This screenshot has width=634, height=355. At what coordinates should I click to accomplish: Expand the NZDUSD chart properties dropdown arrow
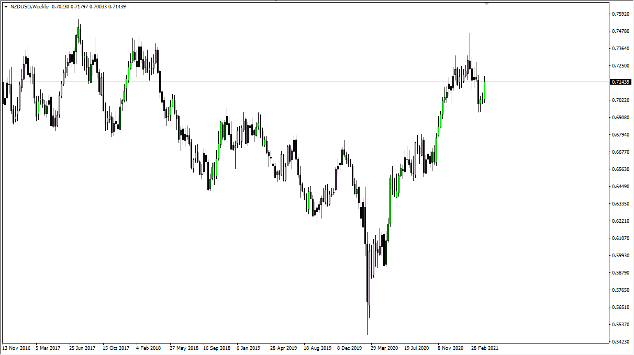click(6, 7)
